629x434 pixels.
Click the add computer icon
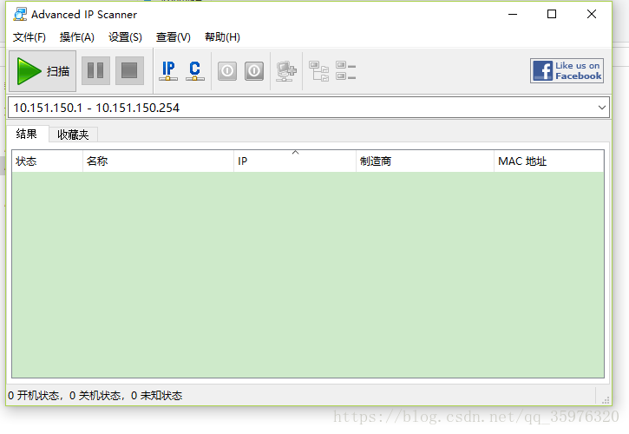286,71
